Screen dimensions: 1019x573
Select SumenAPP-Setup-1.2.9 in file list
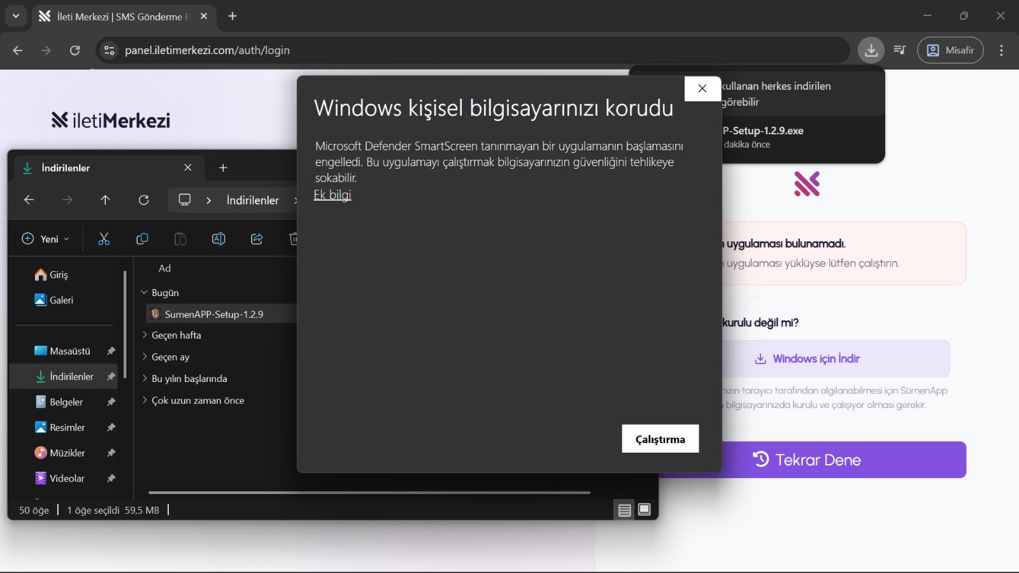coord(210,313)
